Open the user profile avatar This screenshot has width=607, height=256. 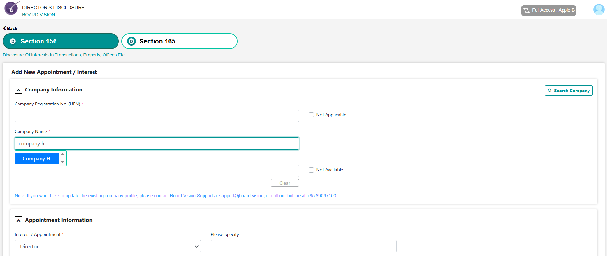[x=599, y=9]
